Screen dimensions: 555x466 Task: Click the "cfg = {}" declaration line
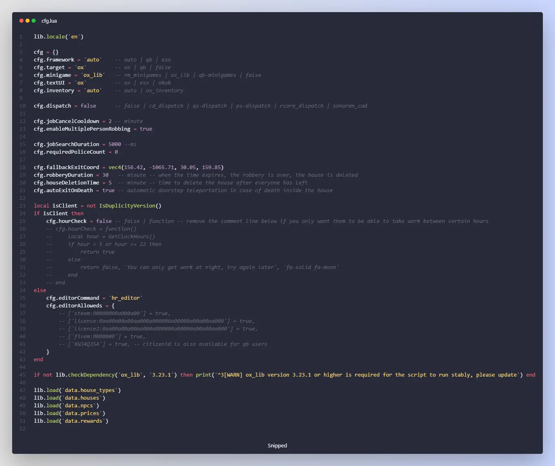point(46,52)
